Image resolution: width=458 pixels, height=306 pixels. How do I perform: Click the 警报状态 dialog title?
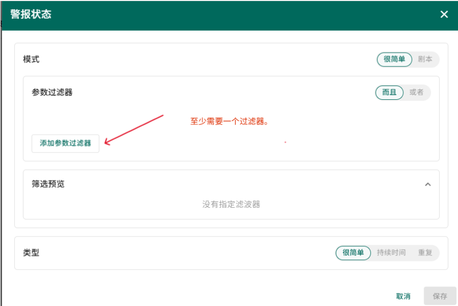31,14
